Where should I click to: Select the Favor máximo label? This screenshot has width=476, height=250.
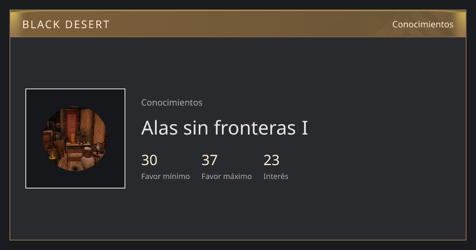pos(226,176)
